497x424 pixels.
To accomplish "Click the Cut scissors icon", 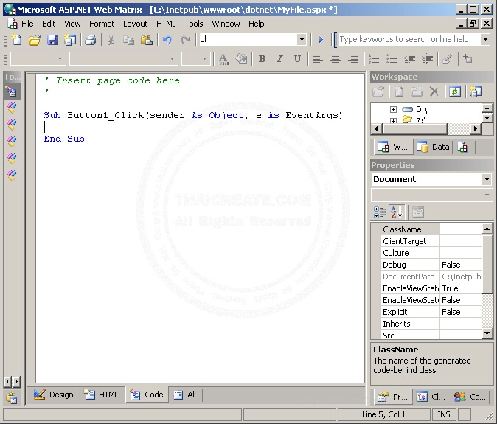I will coord(111,40).
